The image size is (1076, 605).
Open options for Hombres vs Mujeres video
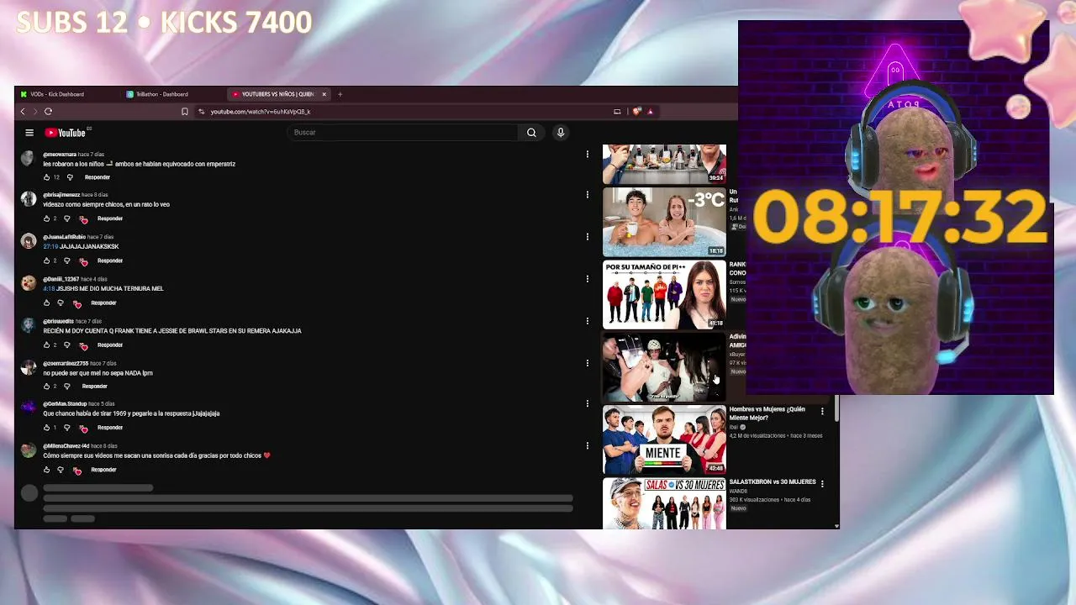[822, 411]
